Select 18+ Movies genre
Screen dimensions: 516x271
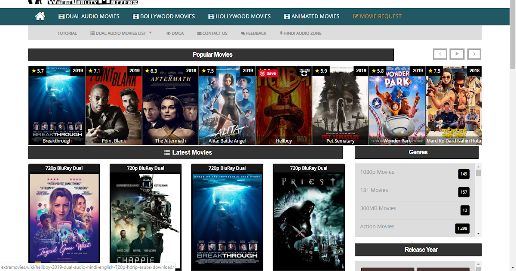374,190
